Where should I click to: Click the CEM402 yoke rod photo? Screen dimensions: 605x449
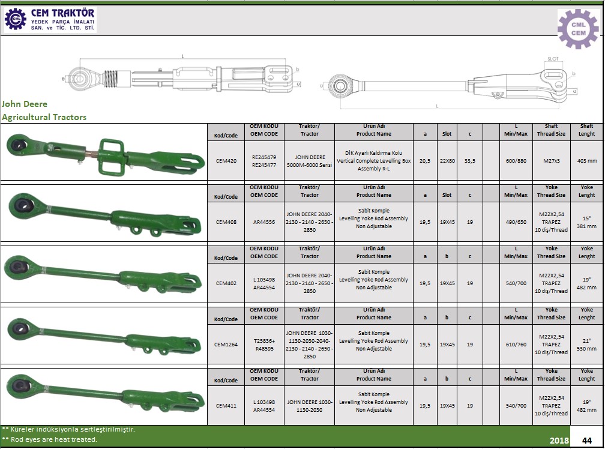click(103, 276)
